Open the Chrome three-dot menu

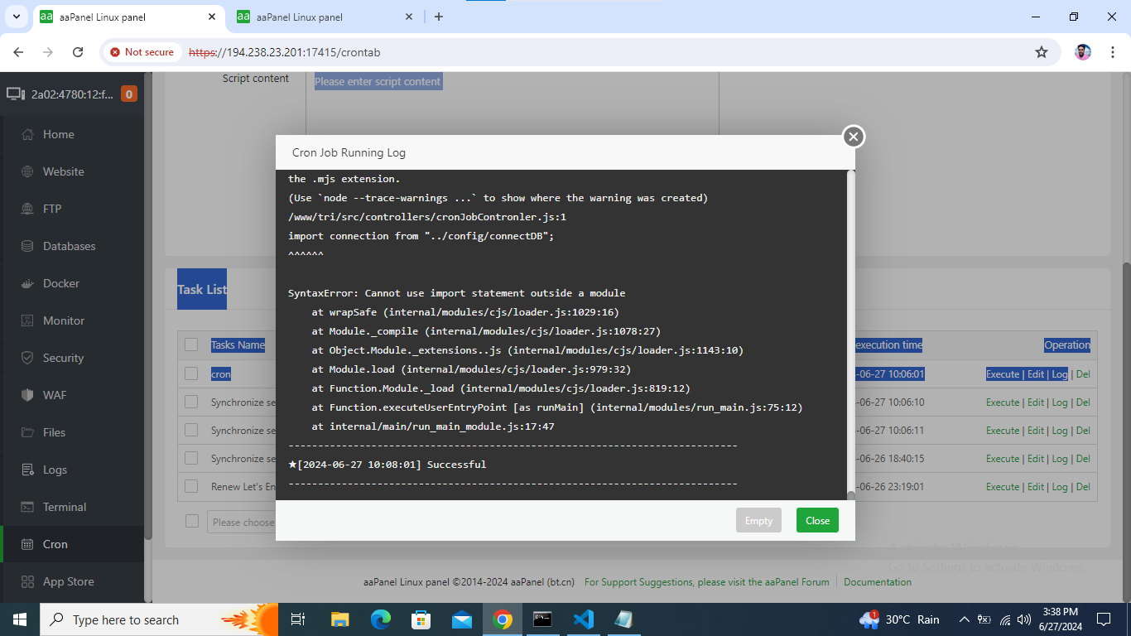(x=1112, y=52)
